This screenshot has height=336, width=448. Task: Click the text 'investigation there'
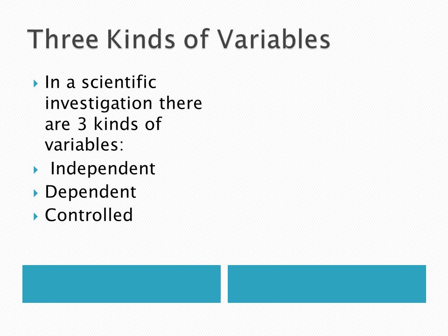pos(124,104)
